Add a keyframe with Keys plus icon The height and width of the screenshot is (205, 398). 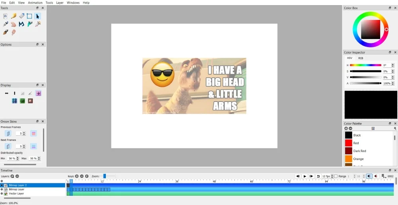pyautogui.click(x=77, y=176)
